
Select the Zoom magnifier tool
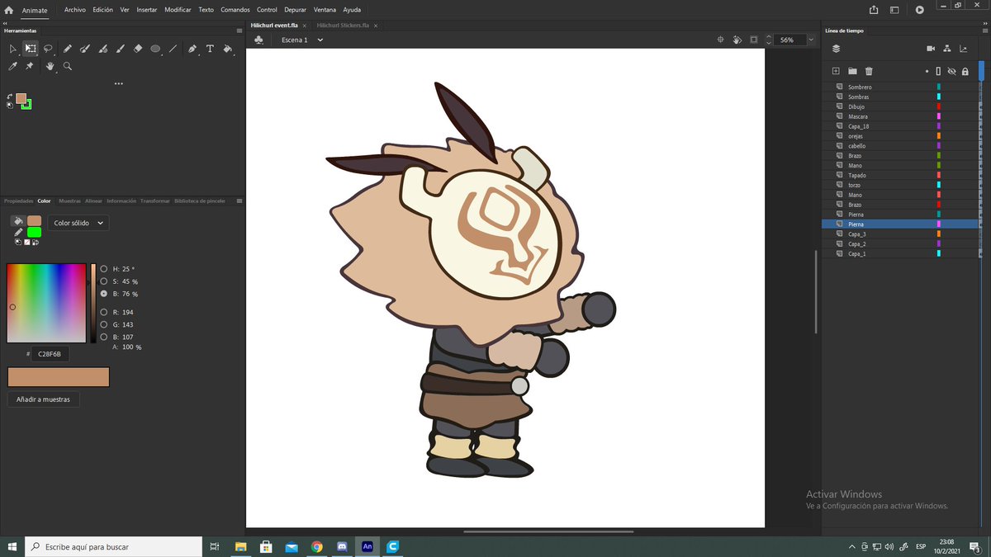68,66
